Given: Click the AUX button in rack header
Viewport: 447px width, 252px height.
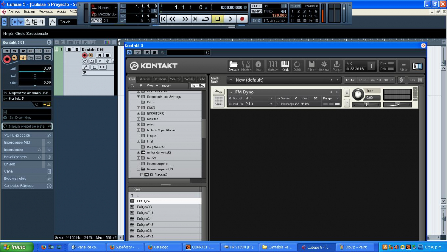Looking at the screenshot, I should [412, 80].
